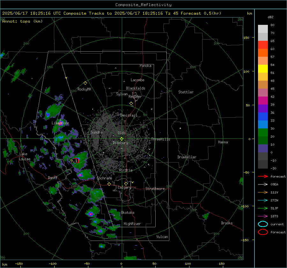Click the cyan current ellipse legend icon
Viewport: 287px width, 268px height.
coord(263,224)
